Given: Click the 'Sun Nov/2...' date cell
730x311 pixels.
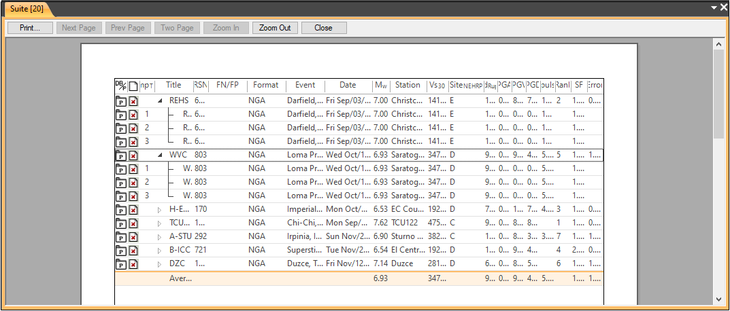Looking at the screenshot, I should click(348, 236).
